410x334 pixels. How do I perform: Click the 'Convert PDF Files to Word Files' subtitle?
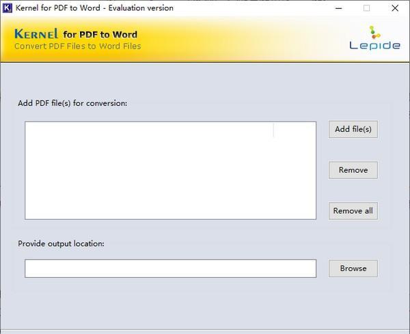(x=78, y=46)
